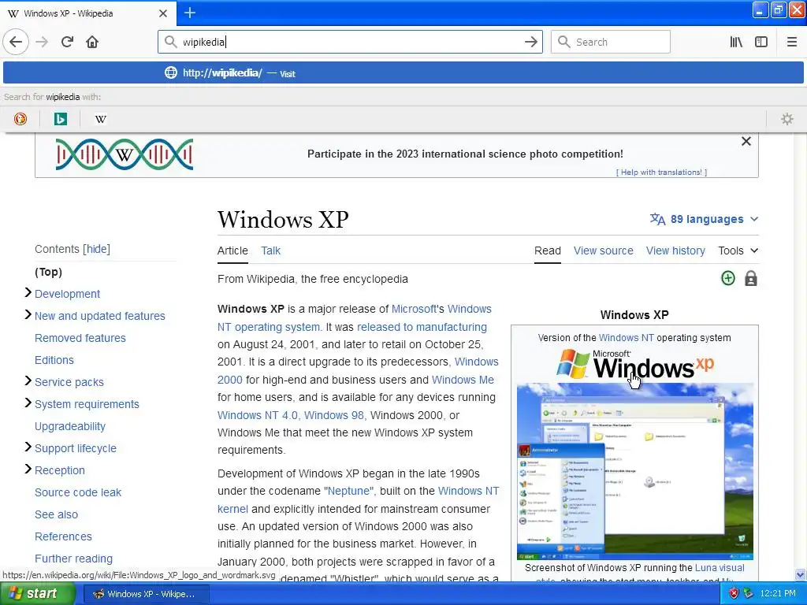
Task: Open the View source tab
Action: pyautogui.click(x=603, y=251)
